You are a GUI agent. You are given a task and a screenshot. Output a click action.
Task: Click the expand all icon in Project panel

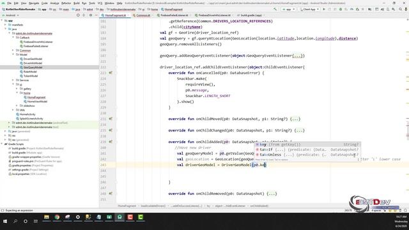[84, 15]
